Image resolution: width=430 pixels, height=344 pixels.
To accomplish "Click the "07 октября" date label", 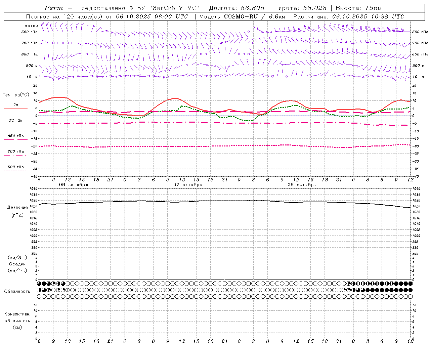I will click(x=188, y=185).
